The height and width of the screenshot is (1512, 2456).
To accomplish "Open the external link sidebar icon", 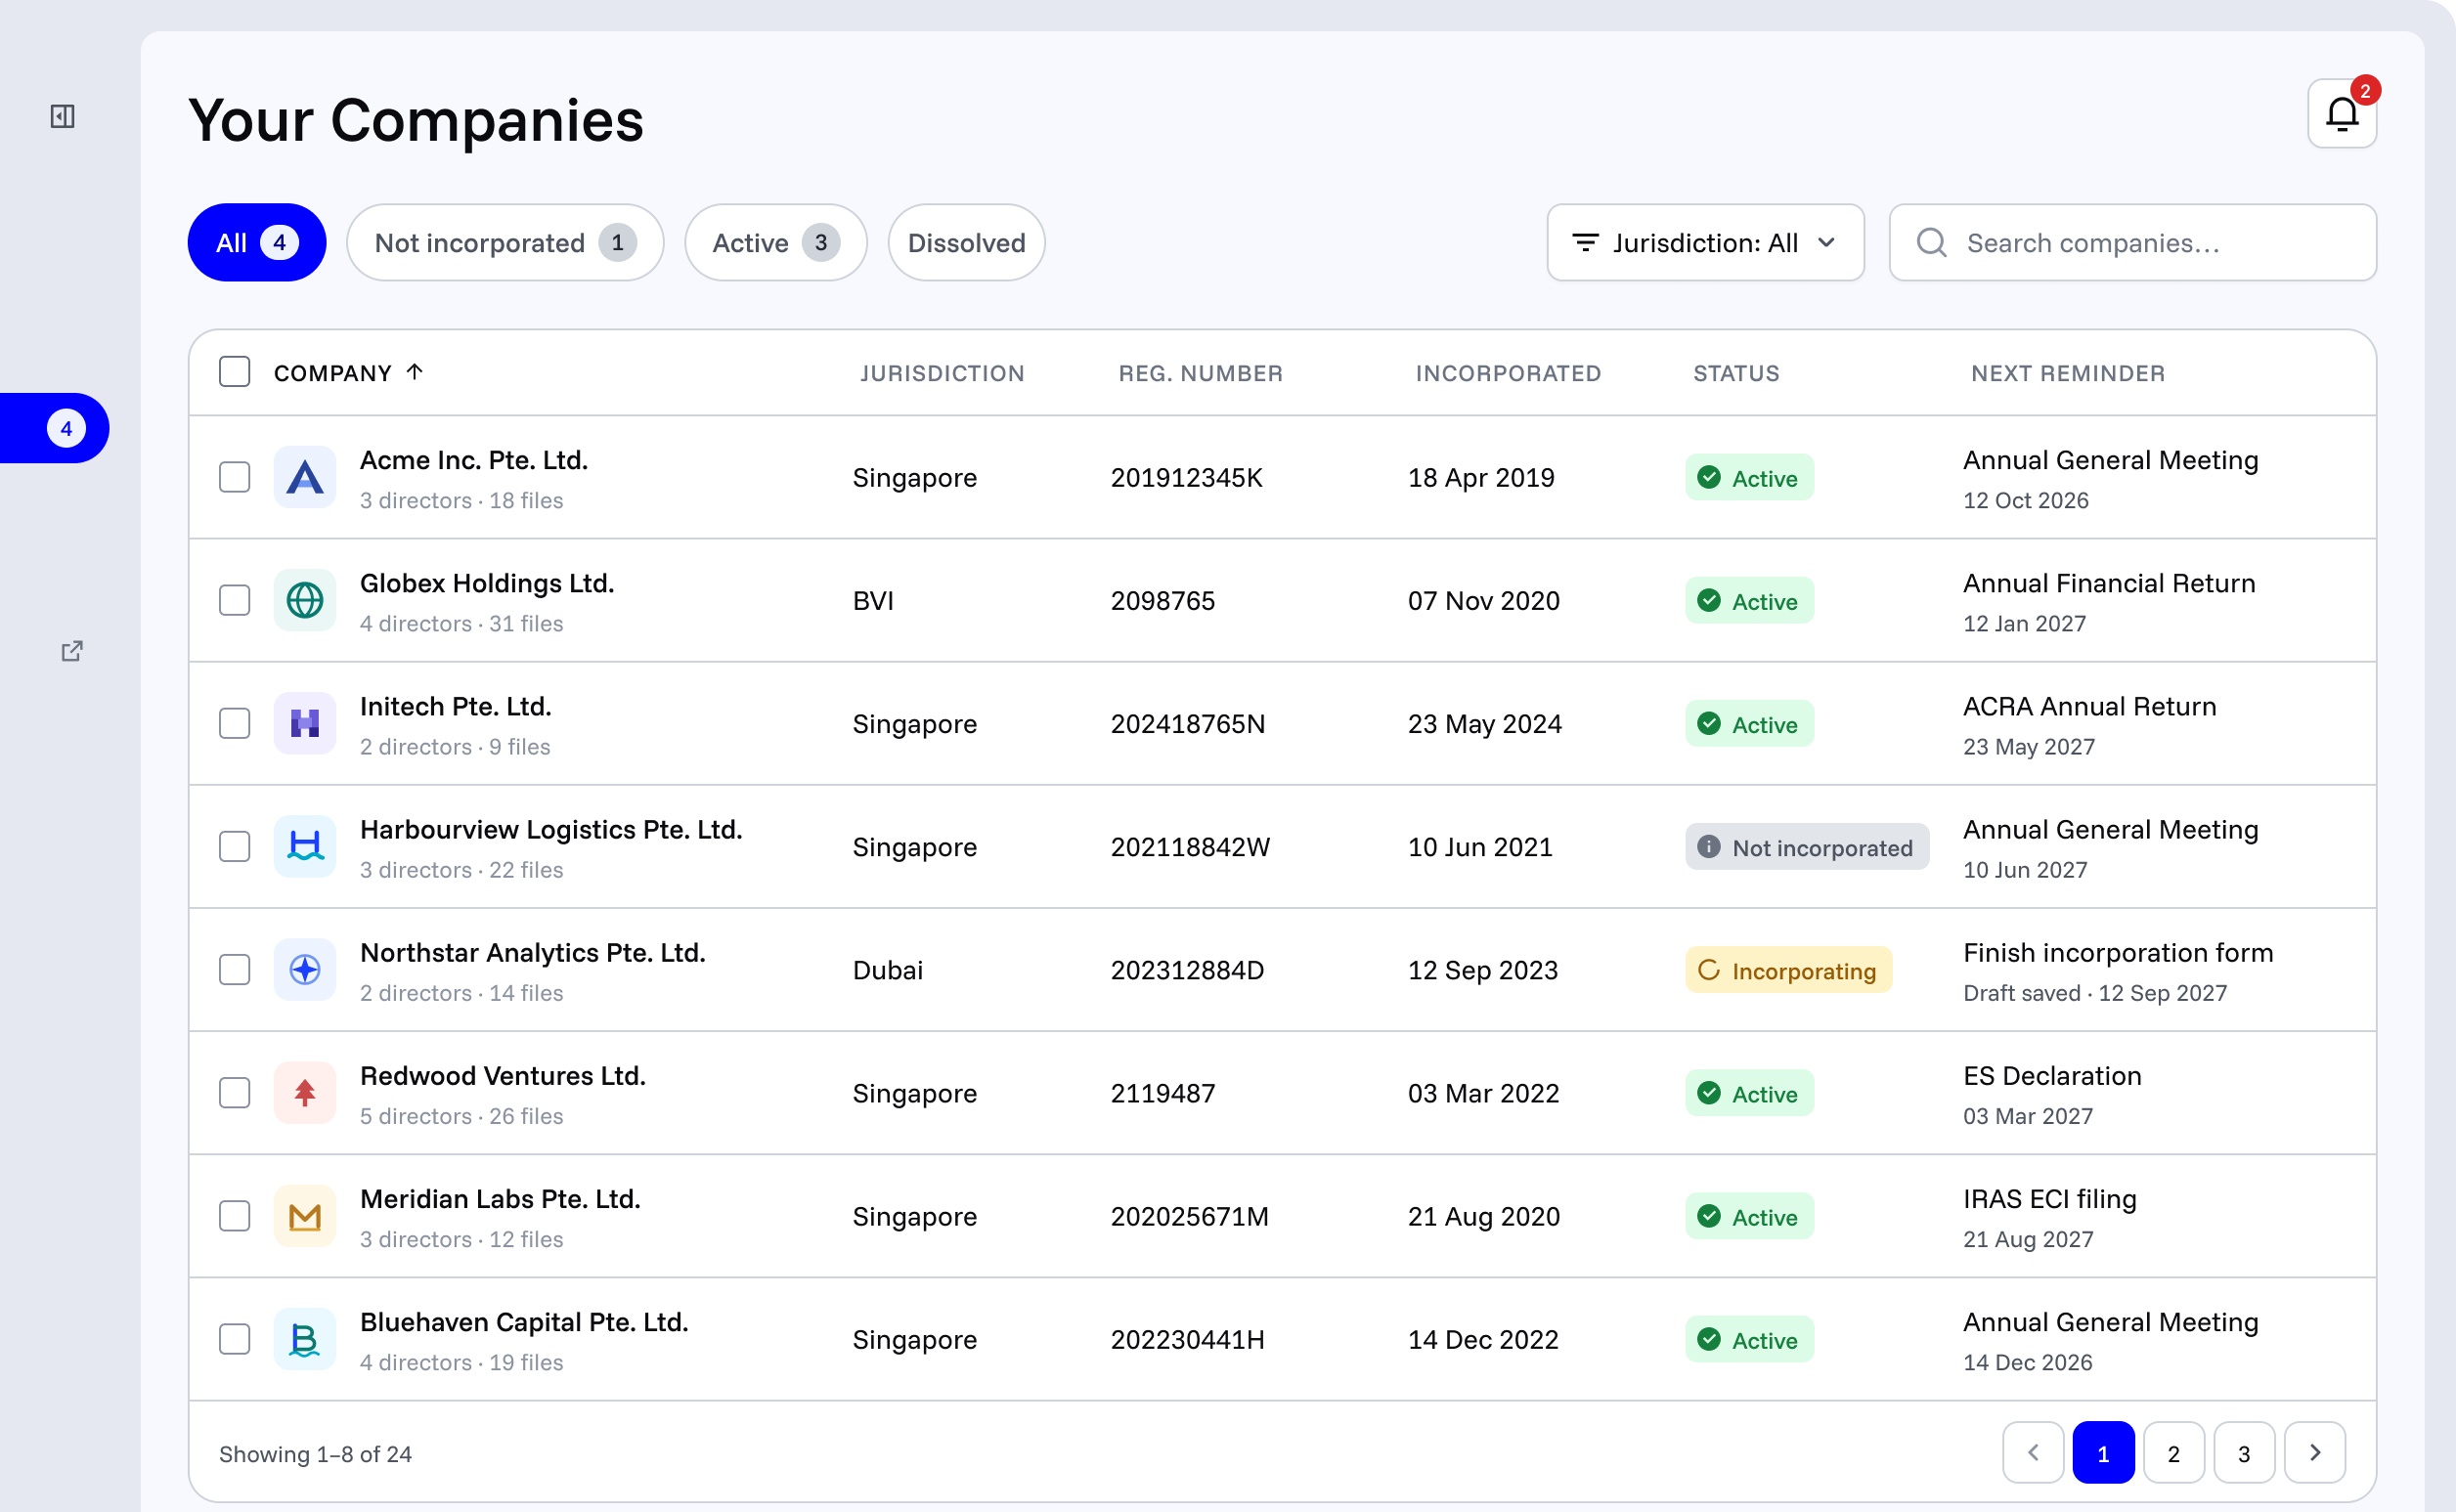I will click(x=72, y=651).
